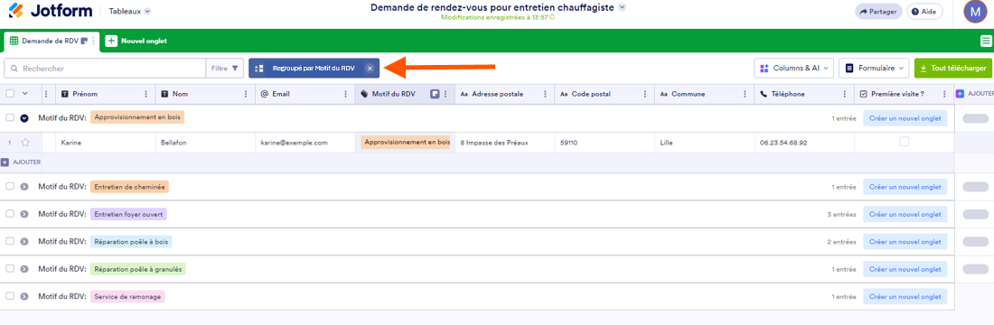Open the Demande de RDV tab options dots
Screen dimensions: 994x325
93,42
